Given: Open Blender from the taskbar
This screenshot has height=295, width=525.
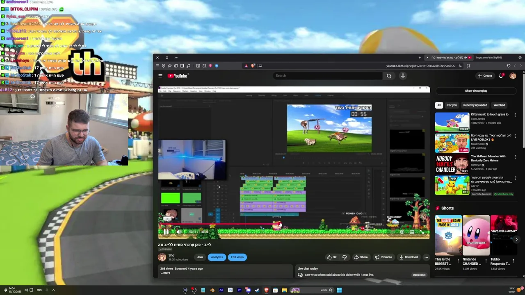Looking at the screenshot, I should [212, 290].
